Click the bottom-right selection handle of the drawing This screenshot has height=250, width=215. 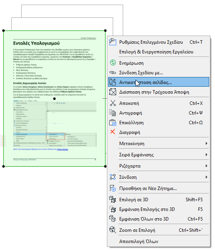tap(105, 166)
